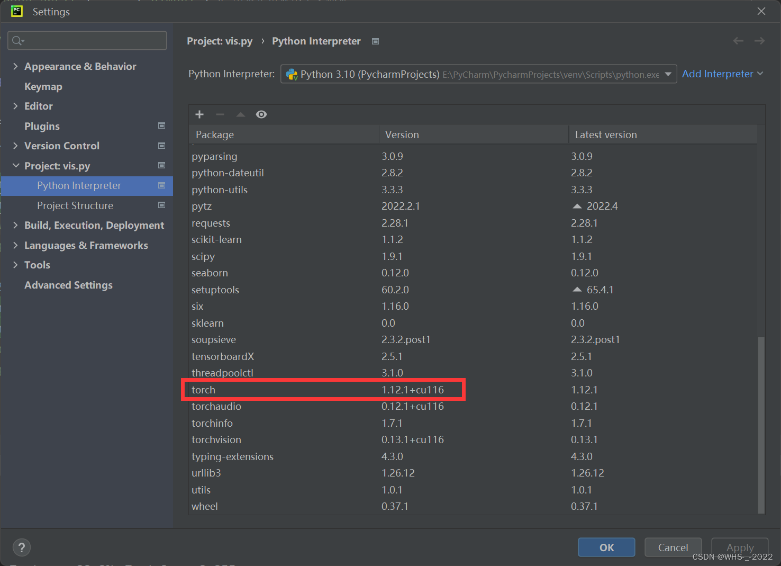
Task: Select the pytz package row
Action: tap(474, 206)
